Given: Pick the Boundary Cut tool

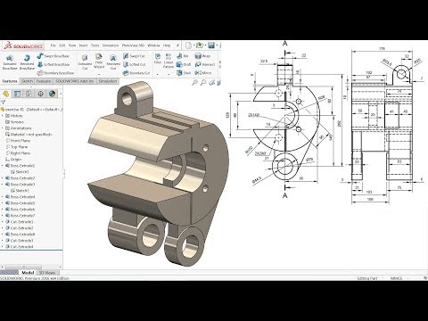Looking at the screenshot, I should [x=136, y=73].
